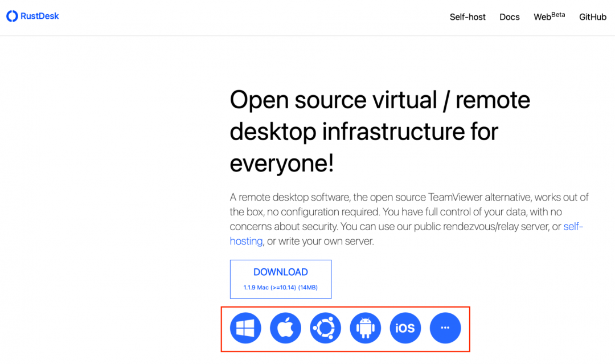Image resolution: width=615 pixels, height=364 pixels.
Task: Open more platforms via three-dots icon
Action: click(445, 328)
